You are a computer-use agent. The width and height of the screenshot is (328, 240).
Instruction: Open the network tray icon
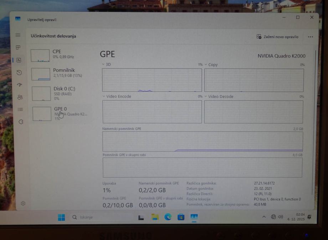coord(273,217)
